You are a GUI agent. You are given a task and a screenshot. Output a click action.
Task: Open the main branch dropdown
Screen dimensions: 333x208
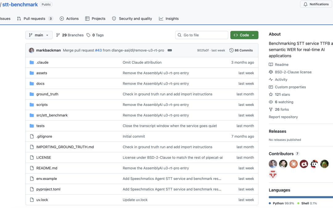pyautogui.click(x=39, y=35)
